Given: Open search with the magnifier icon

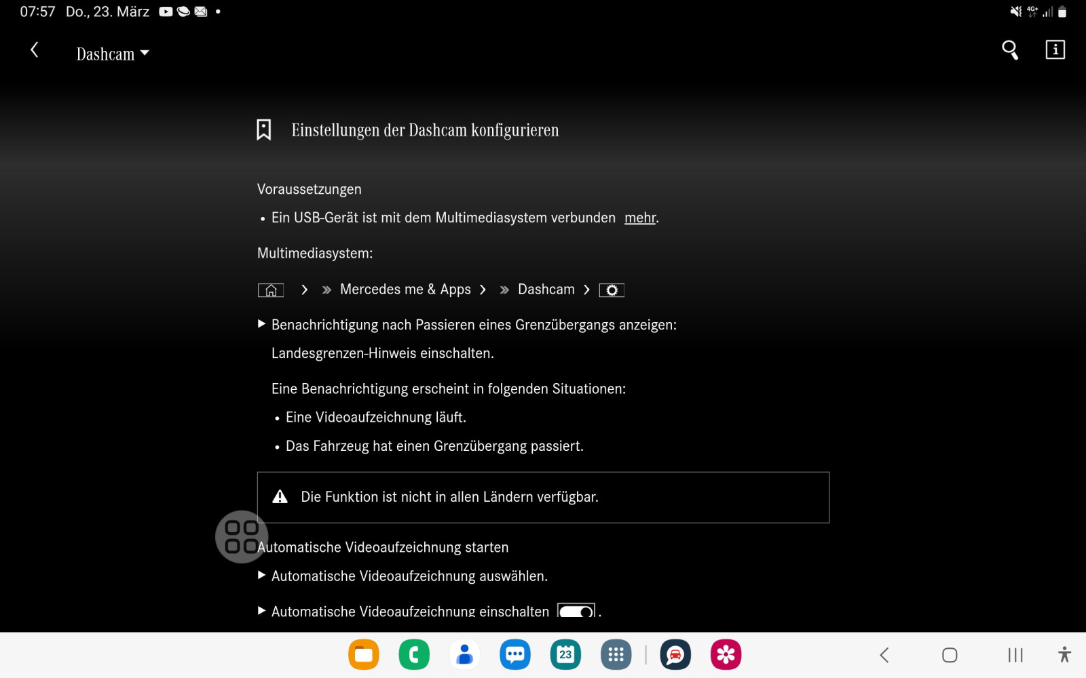Looking at the screenshot, I should (x=1010, y=50).
